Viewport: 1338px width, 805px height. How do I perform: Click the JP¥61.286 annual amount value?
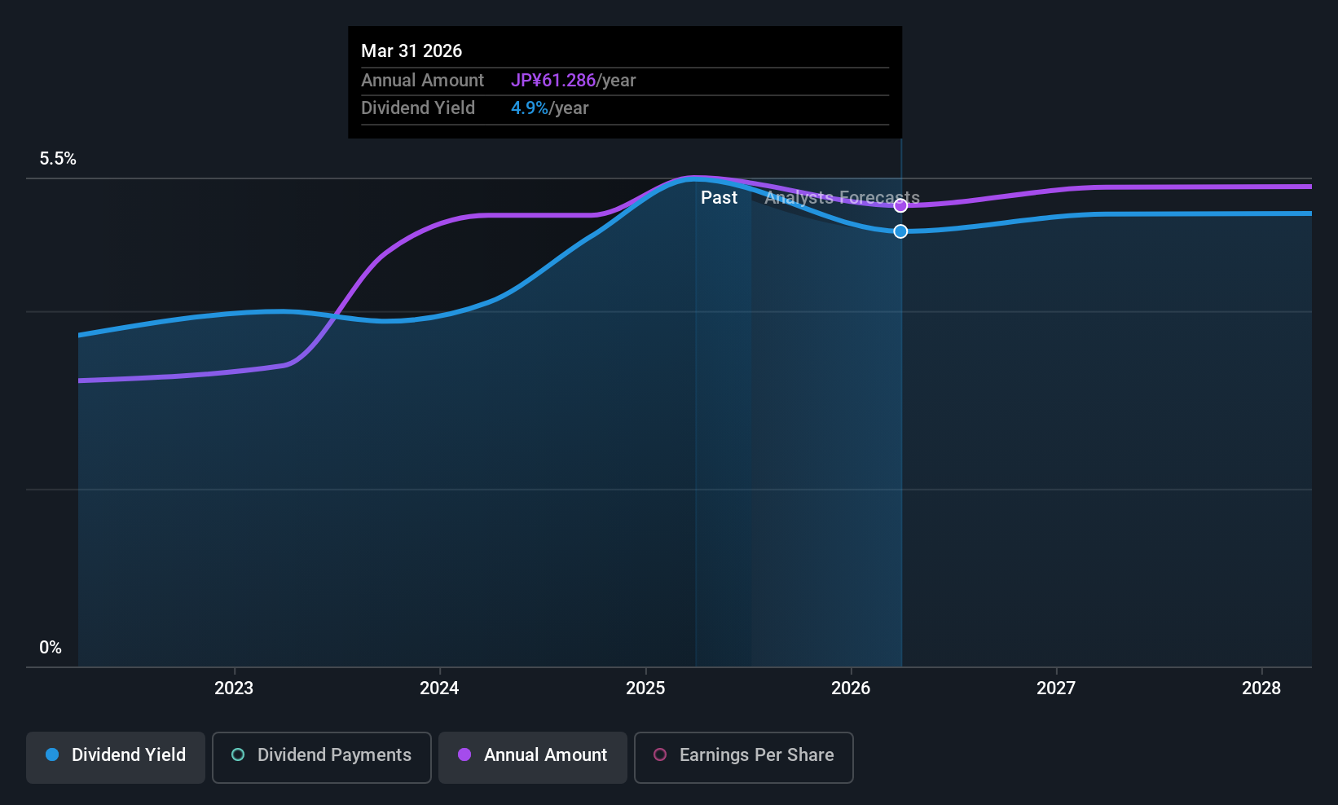(553, 81)
